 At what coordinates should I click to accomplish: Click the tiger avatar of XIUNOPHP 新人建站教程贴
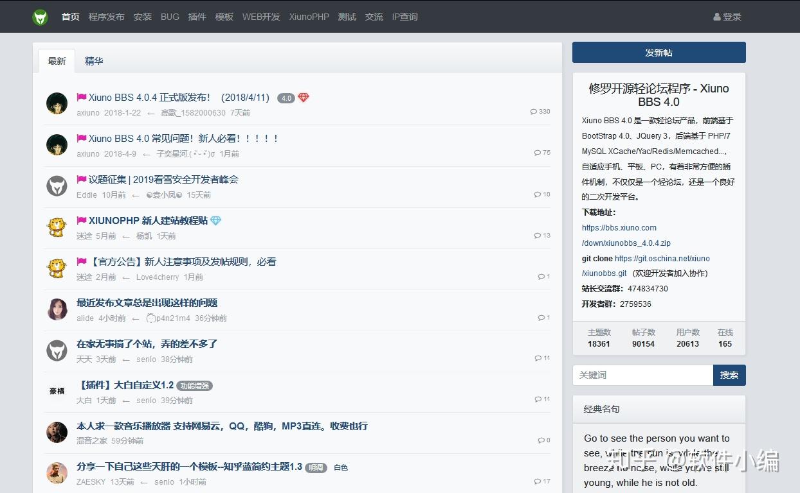click(x=57, y=227)
